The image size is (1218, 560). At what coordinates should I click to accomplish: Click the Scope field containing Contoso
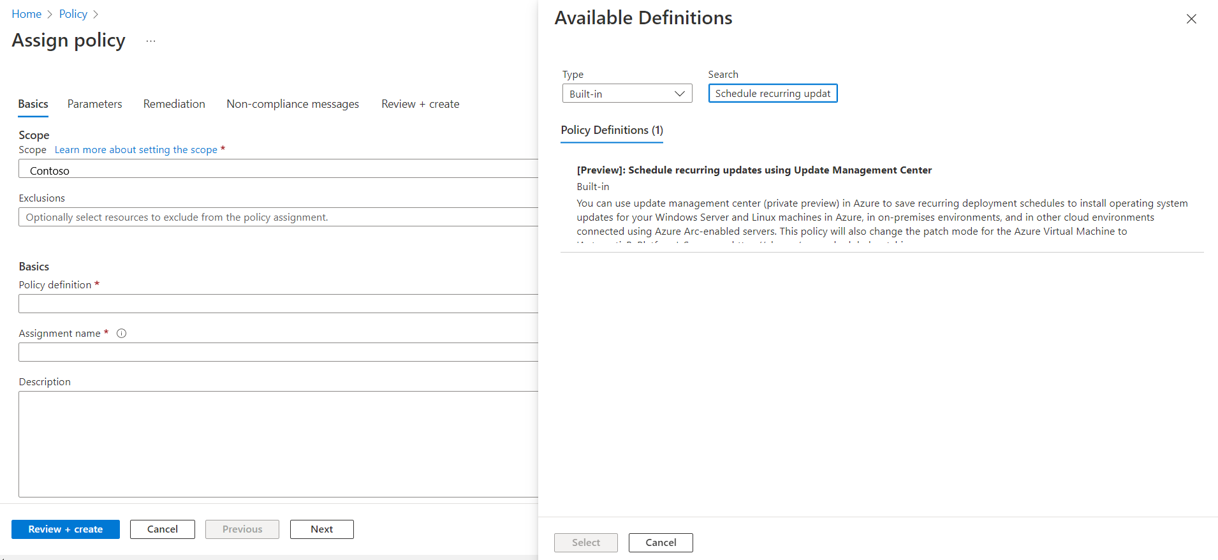pyautogui.click(x=278, y=169)
